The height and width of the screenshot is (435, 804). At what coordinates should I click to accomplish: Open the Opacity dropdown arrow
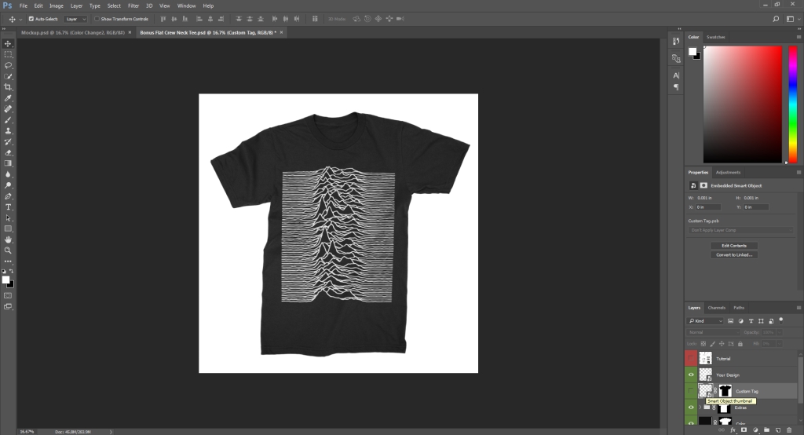click(780, 332)
